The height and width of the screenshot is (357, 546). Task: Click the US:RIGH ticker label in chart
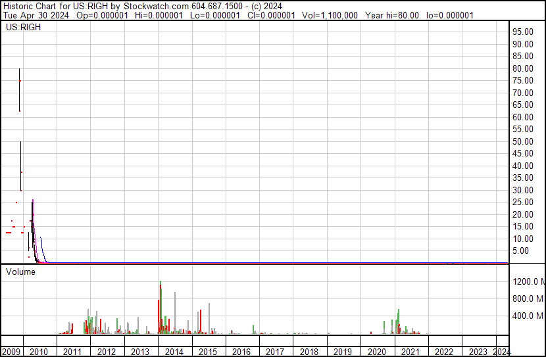tap(23, 27)
